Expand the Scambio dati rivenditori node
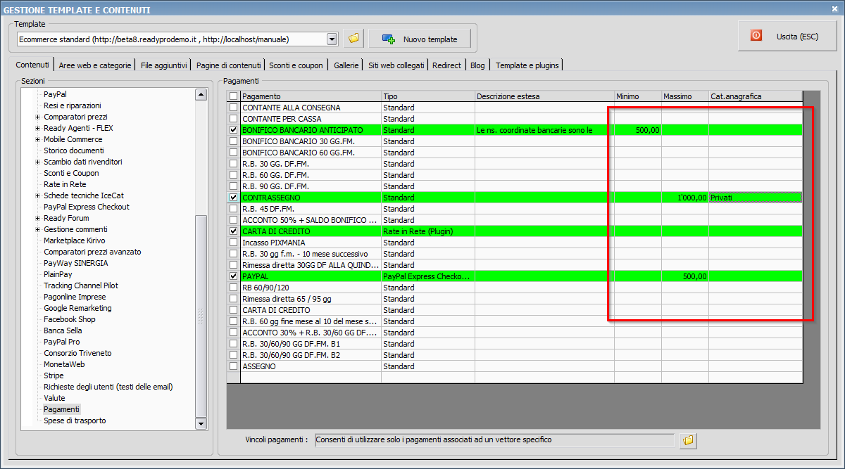This screenshot has width=845, height=469. pos(37,162)
